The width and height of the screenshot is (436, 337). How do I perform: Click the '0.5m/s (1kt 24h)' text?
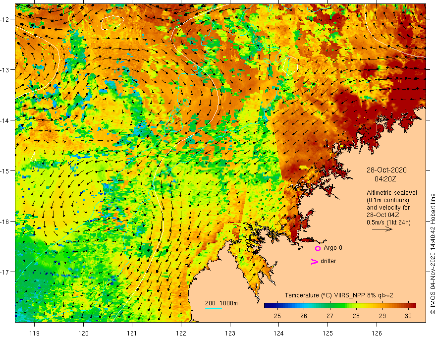388,223
